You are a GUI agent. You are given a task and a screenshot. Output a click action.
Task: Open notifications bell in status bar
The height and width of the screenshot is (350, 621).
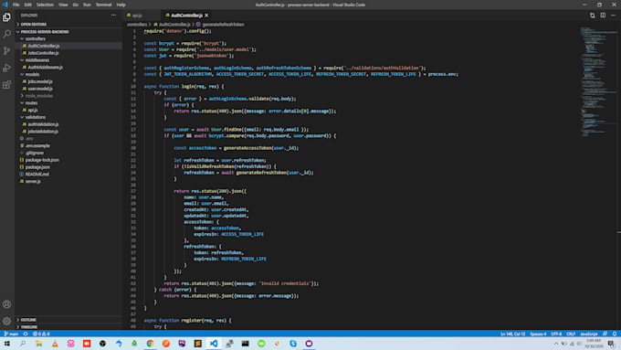[615, 334]
